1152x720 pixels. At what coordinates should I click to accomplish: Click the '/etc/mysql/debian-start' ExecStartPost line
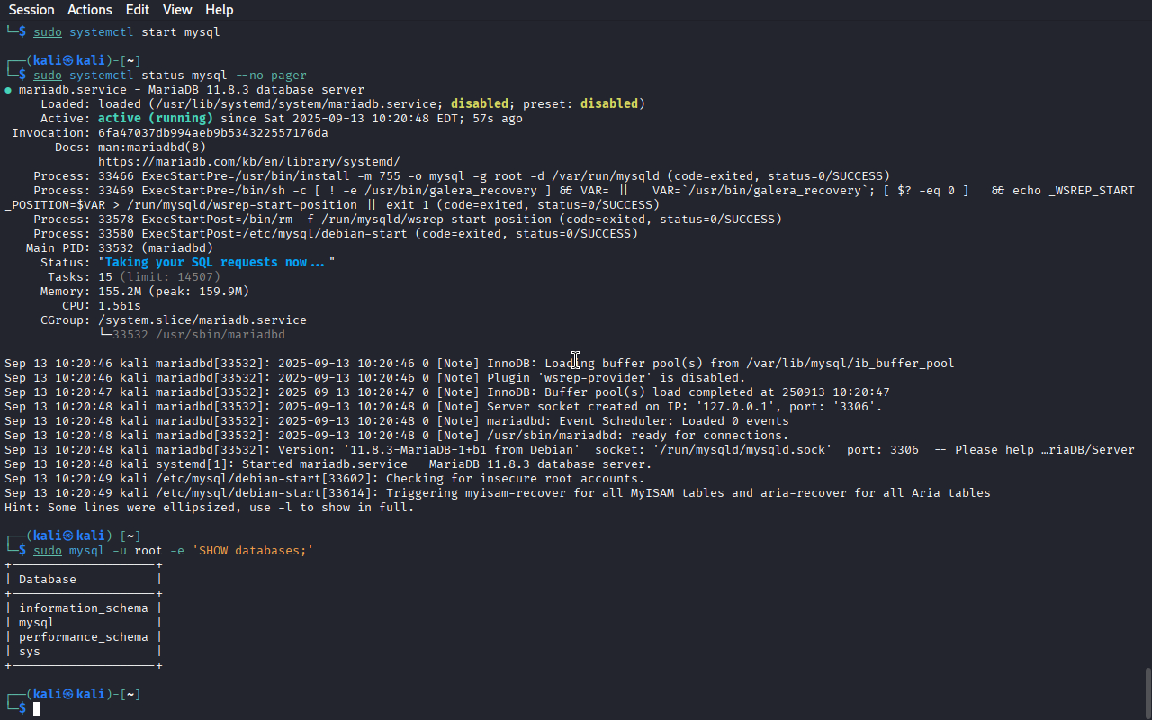click(336, 234)
